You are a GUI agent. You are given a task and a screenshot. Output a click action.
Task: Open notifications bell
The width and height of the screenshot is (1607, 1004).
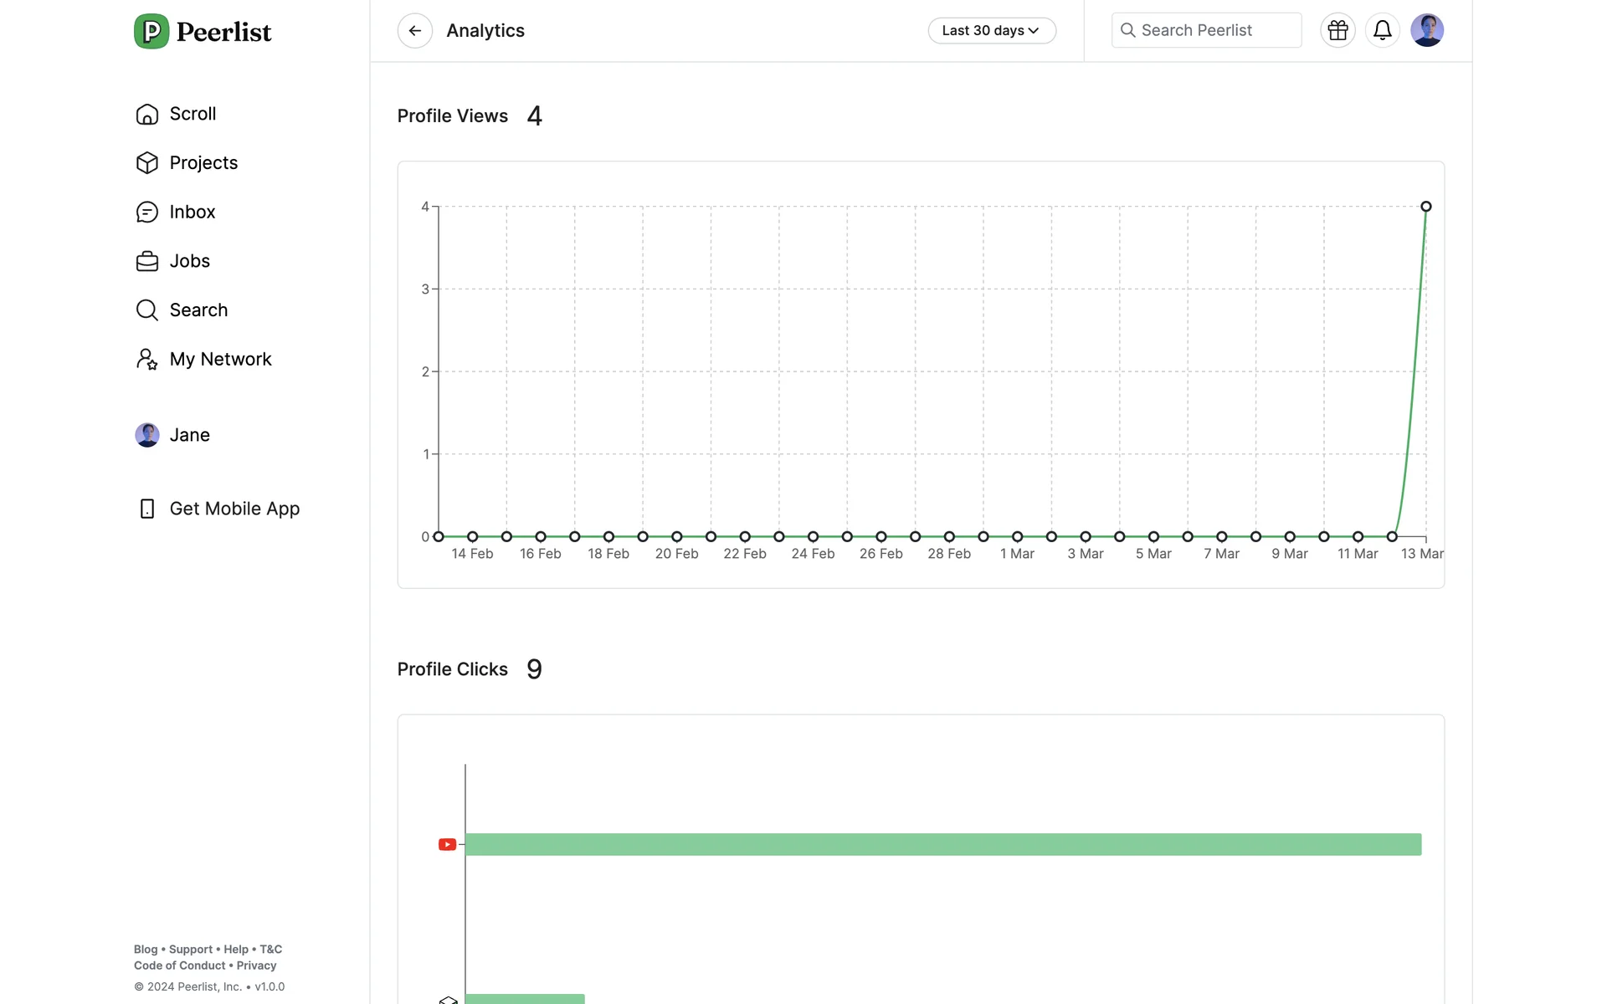1382,31
